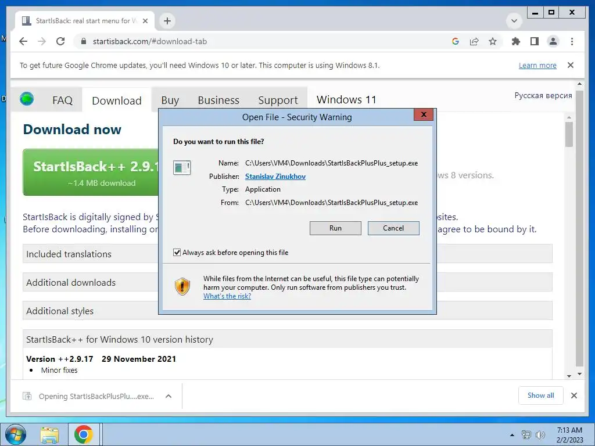Viewport: 595px width, 446px height.
Task: Click Show all downloads
Action: click(x=540, y=395)
